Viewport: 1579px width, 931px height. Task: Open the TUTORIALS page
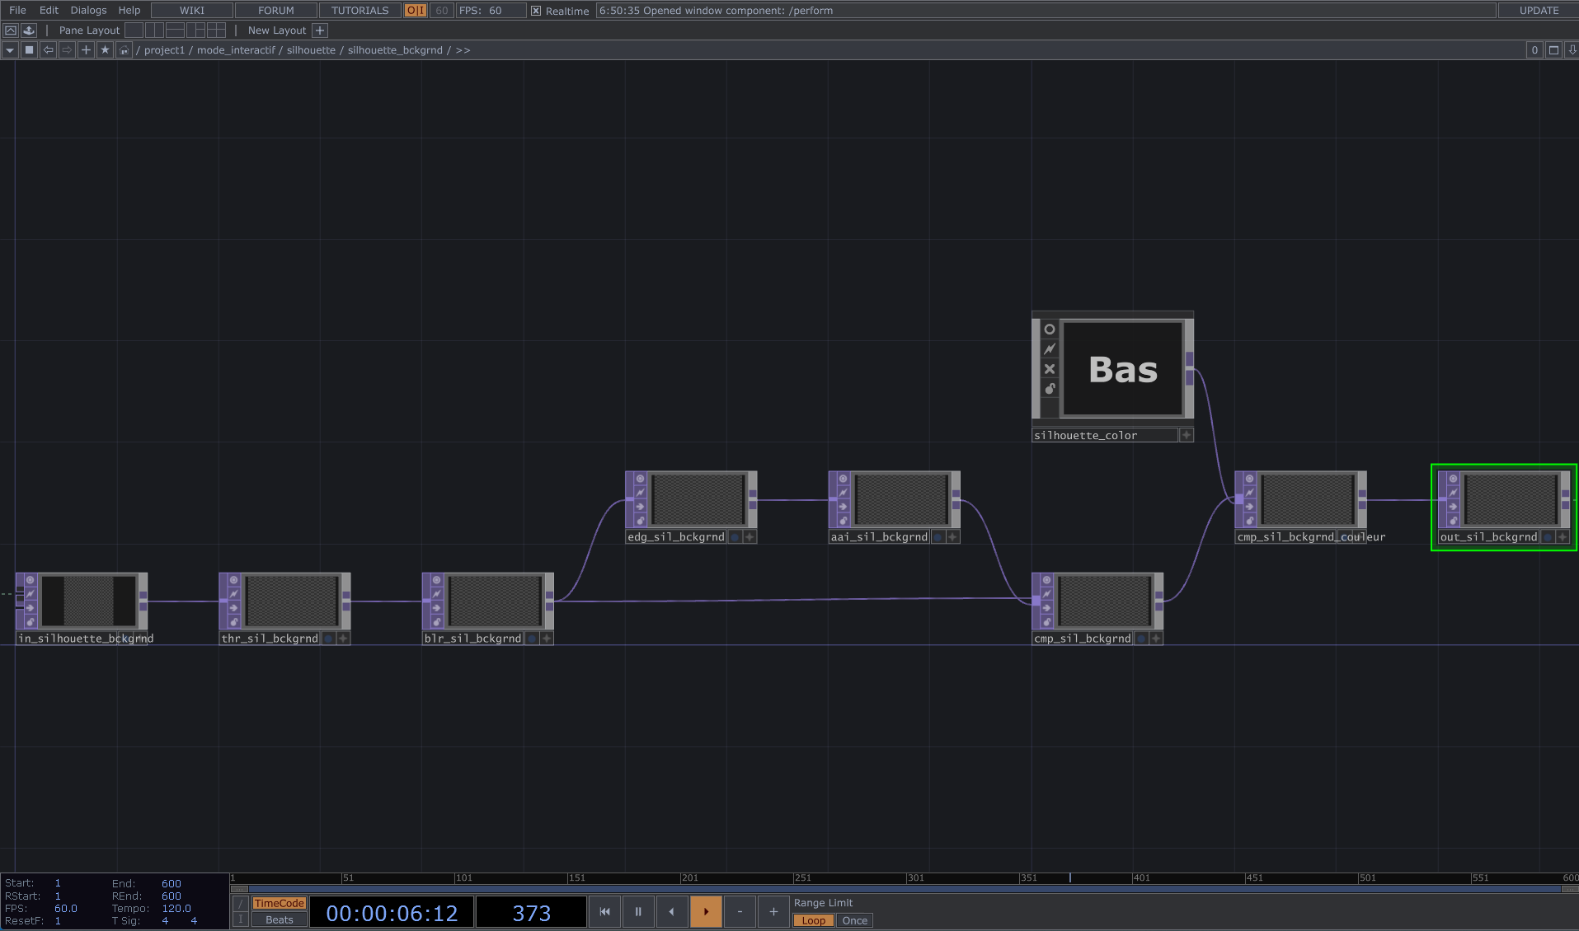point(360,10)
